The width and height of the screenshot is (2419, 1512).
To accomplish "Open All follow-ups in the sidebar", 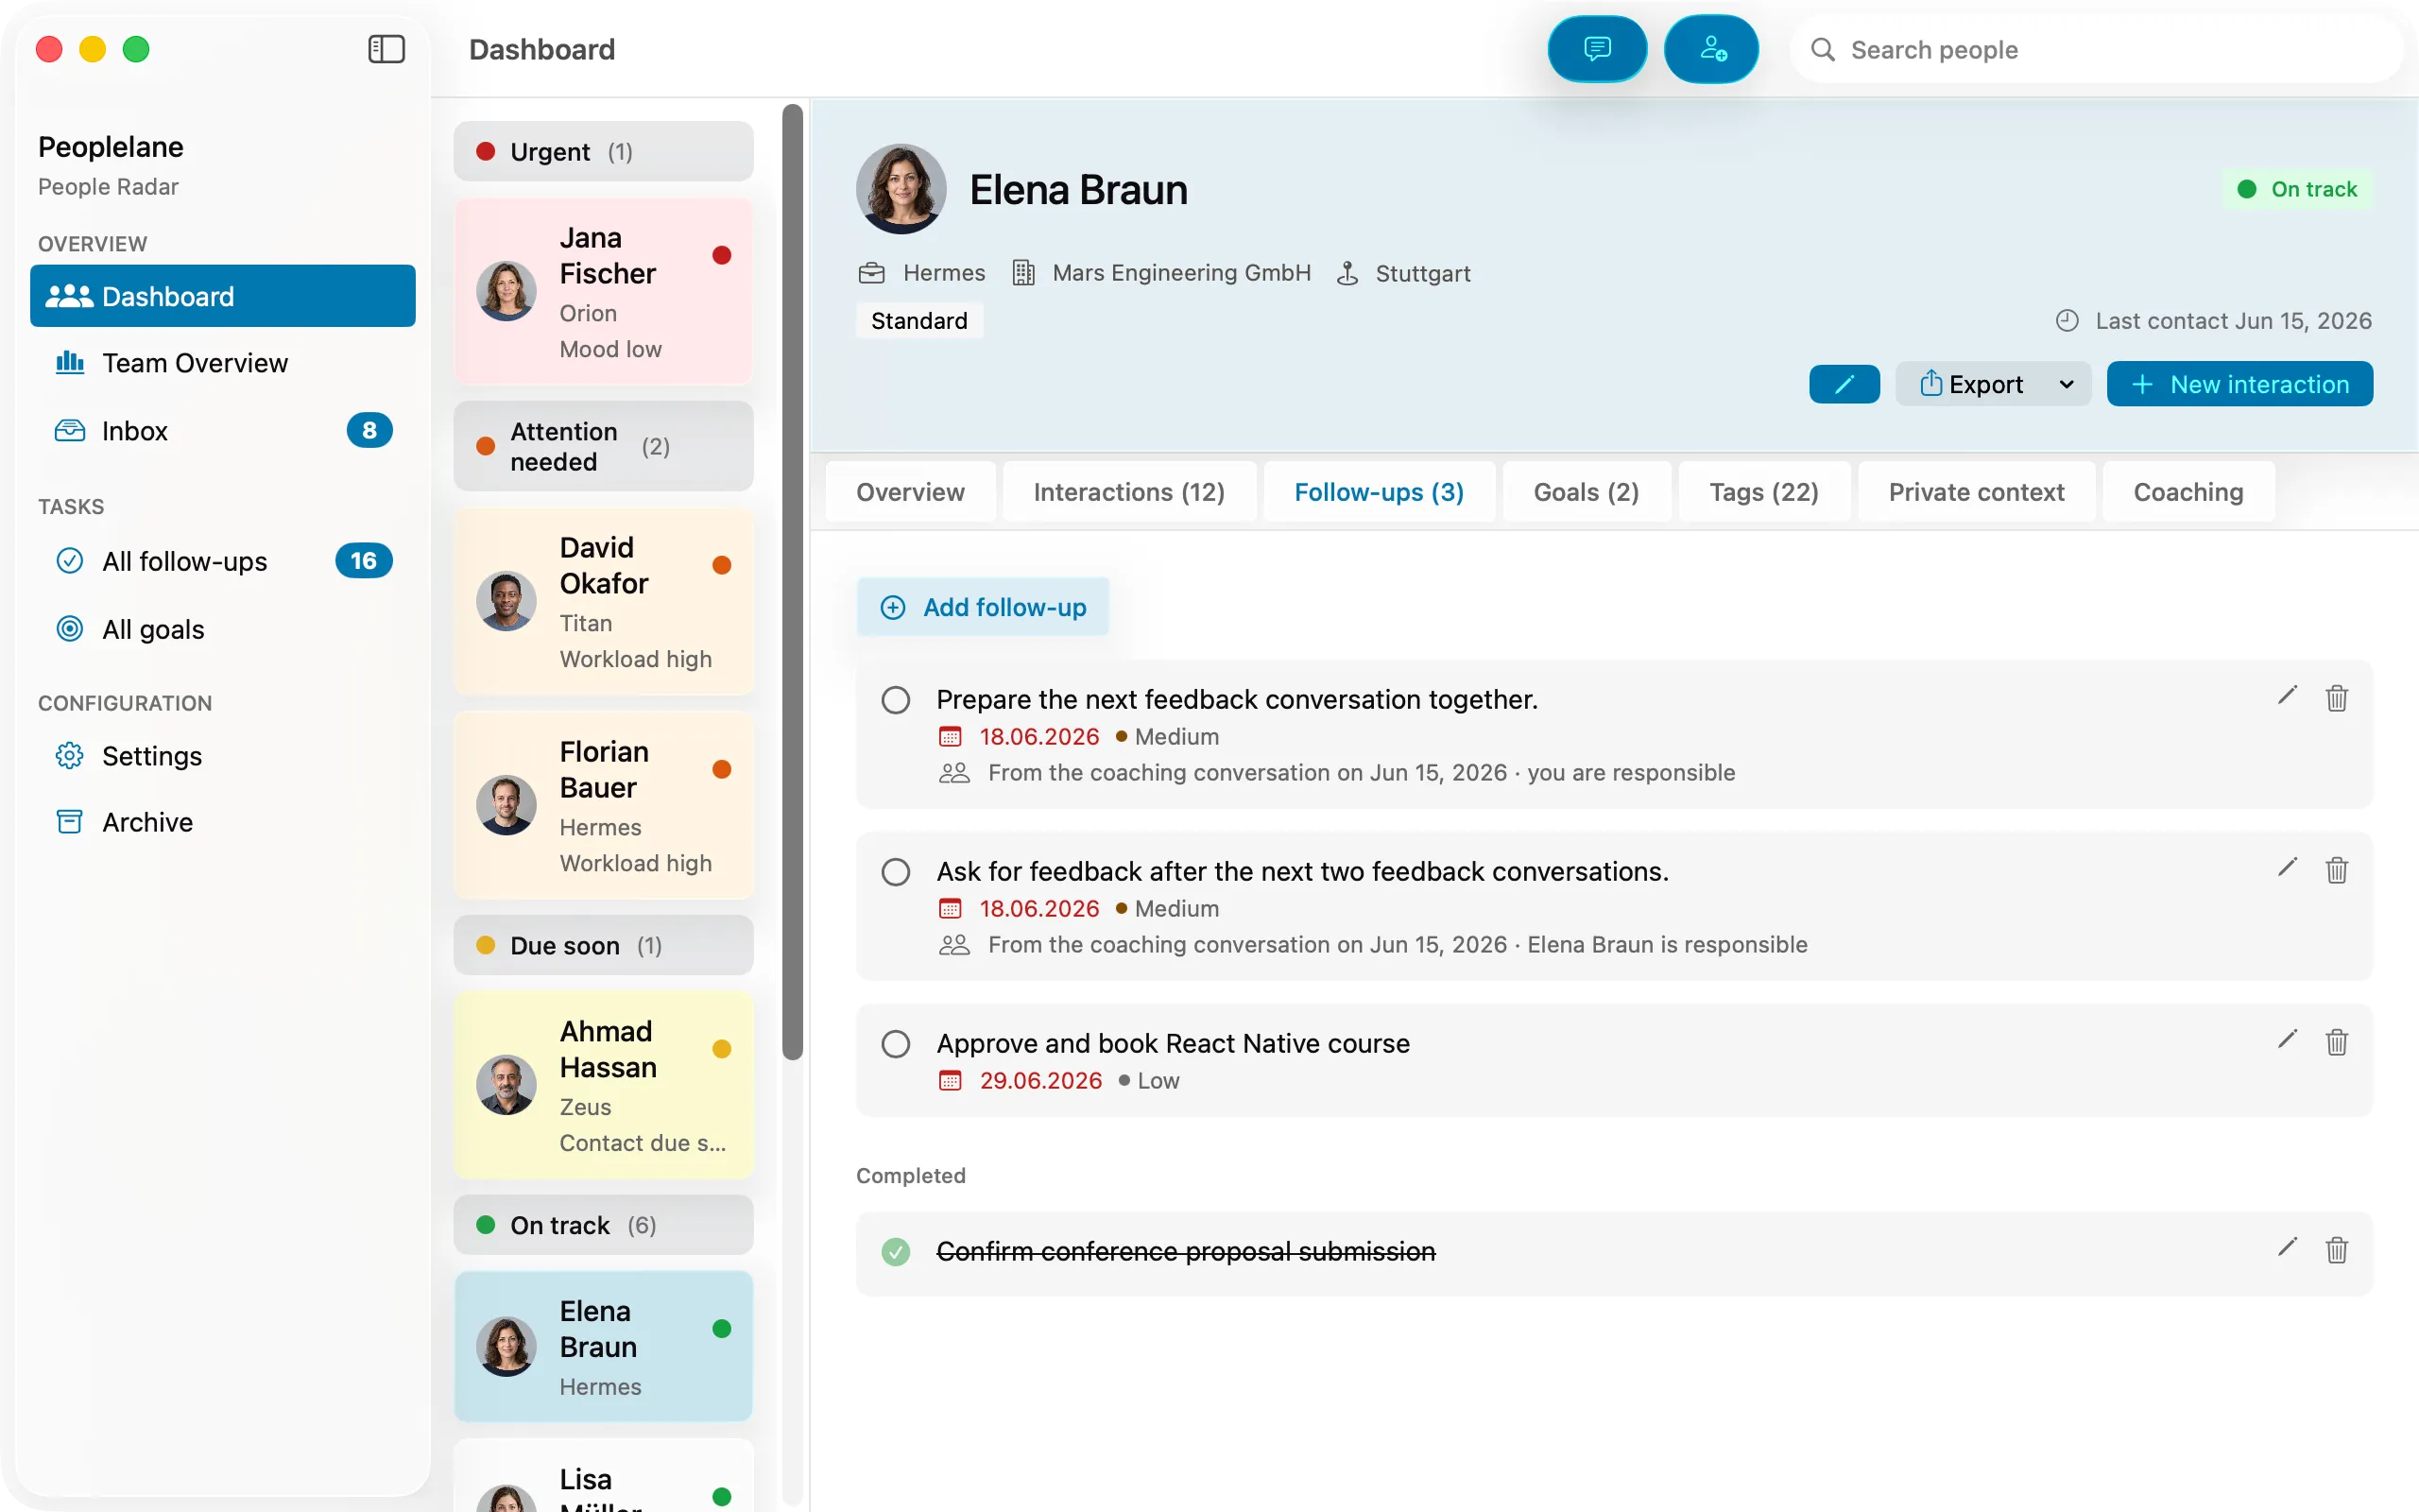I will tap(223, 561).
